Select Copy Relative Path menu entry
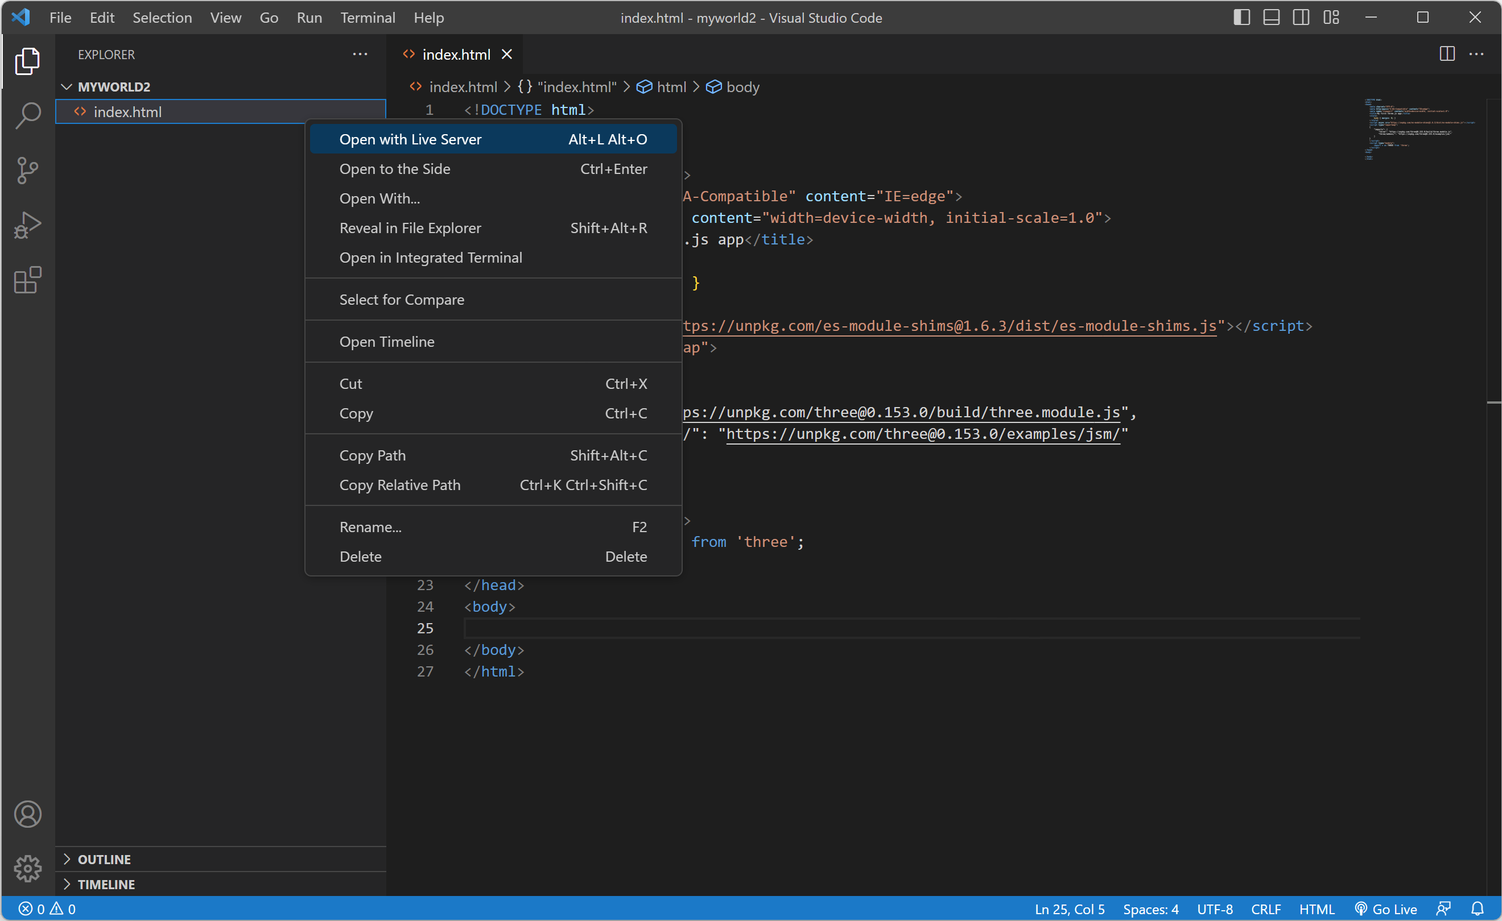This screenshot has height=921, width=1502. [399, 485]
